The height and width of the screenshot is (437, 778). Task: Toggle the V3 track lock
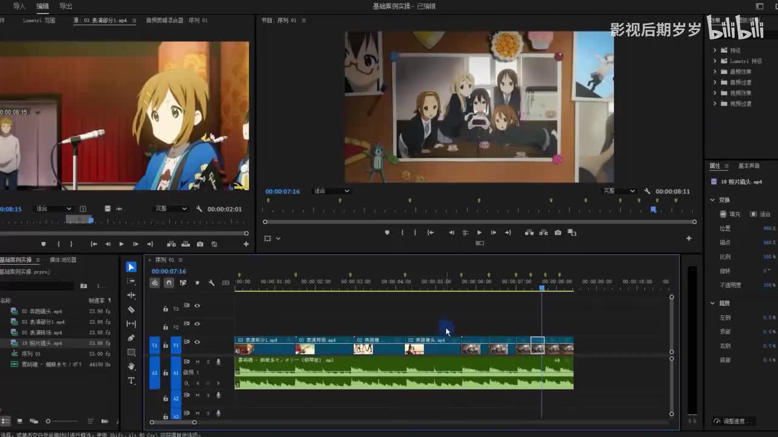click(165, 309)
